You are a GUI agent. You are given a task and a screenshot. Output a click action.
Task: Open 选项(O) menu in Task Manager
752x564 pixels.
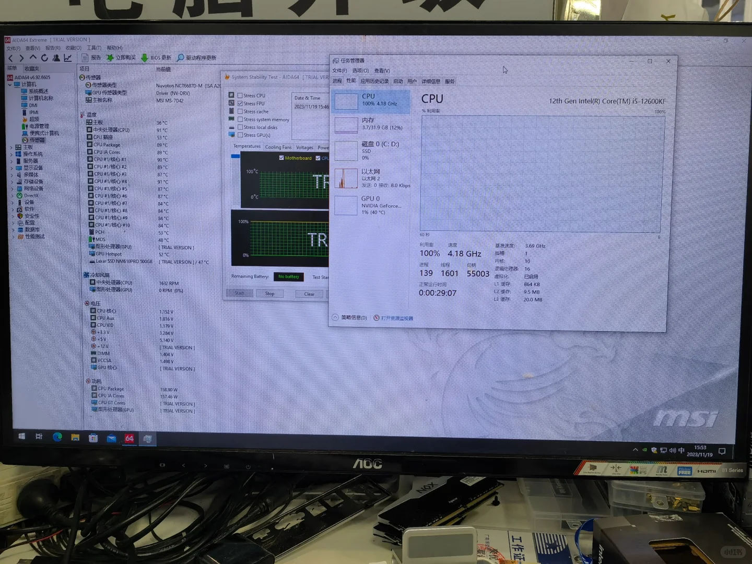(x=360, y=70)
